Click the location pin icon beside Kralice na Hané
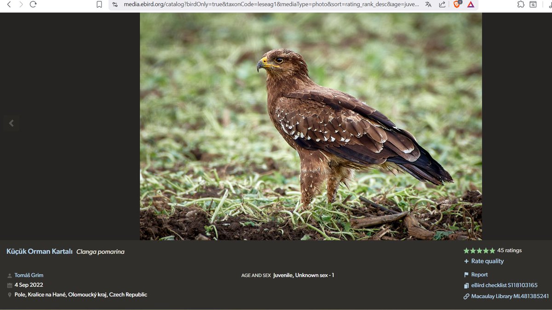Viewport: 552px width, 310px height. click(x=9, y=294)
